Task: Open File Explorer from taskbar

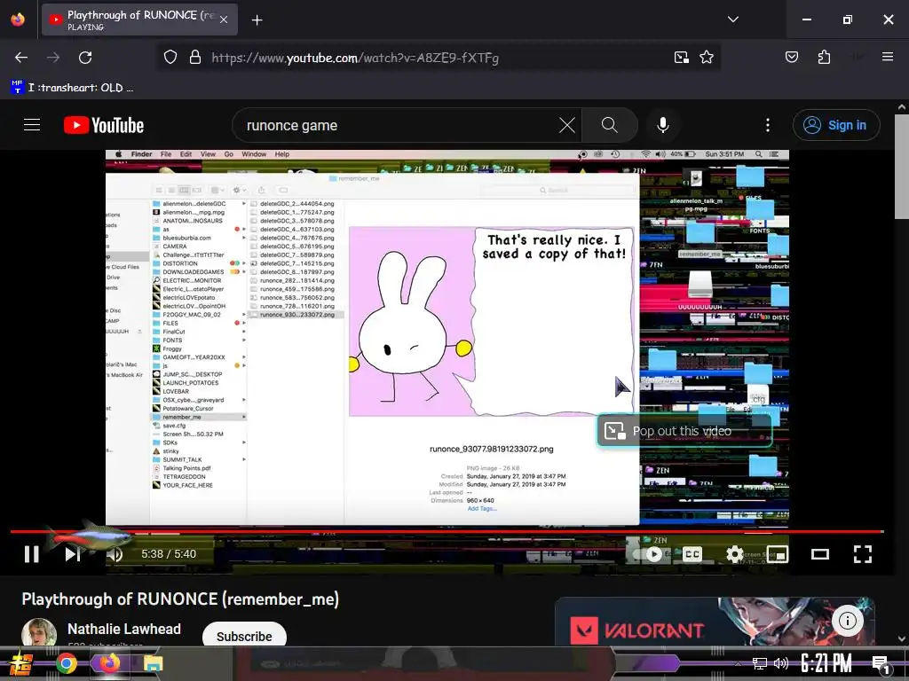Action: pos(153,663)
